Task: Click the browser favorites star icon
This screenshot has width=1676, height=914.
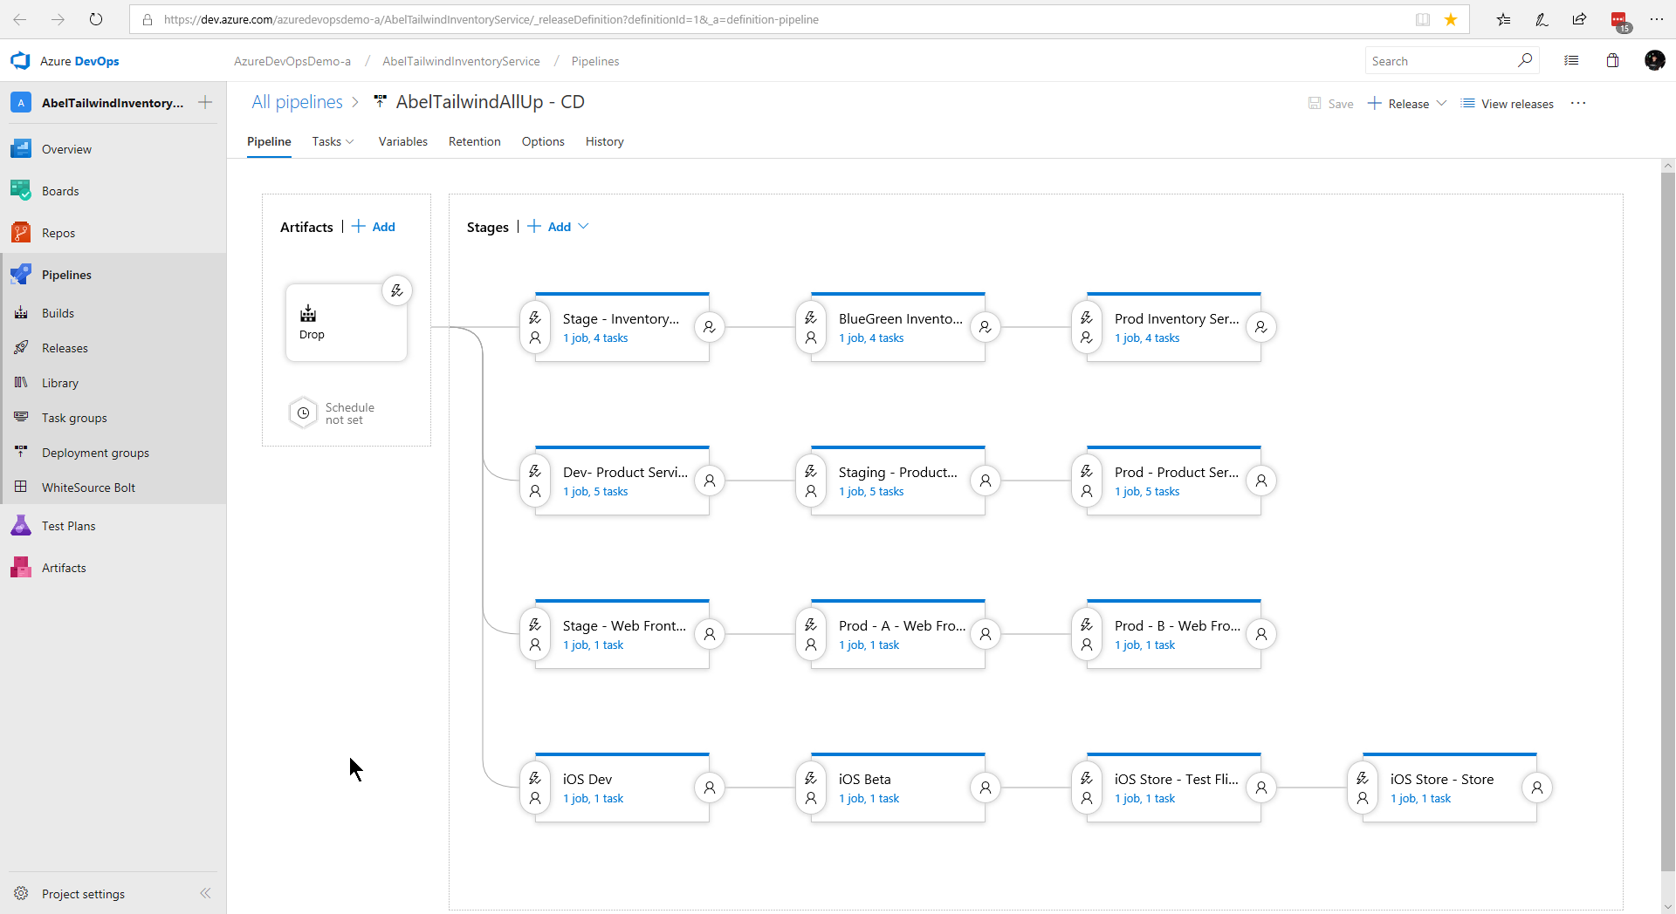Action: [1451, 19]
